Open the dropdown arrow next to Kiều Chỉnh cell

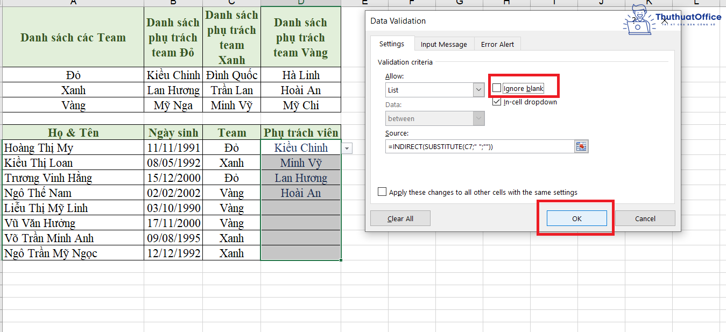[x=347, y=147]
